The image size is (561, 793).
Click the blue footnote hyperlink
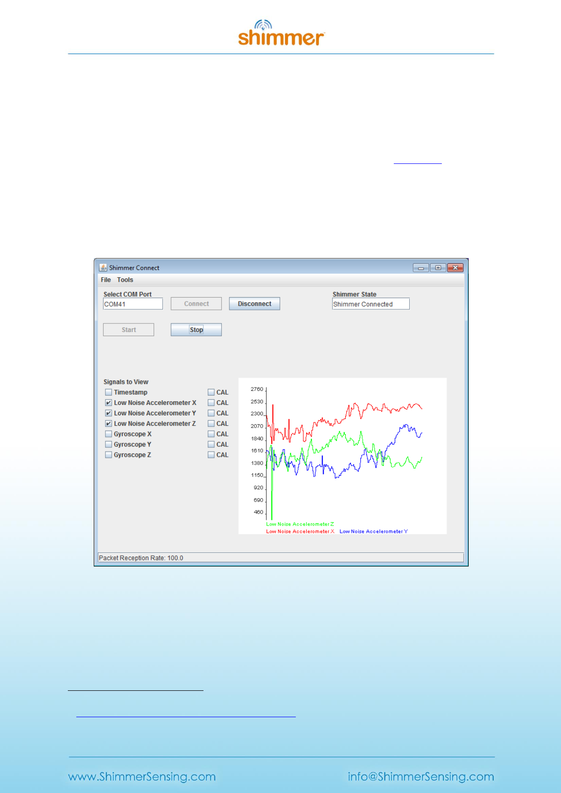click(186, 715)
